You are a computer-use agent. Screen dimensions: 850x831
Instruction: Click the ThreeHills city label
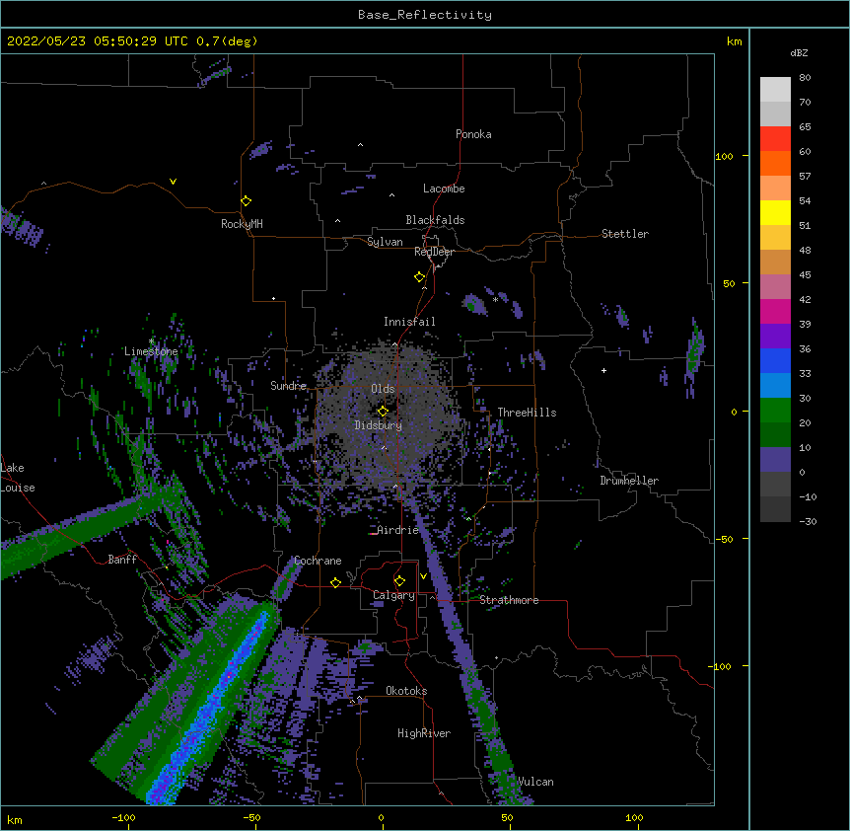(527, 413)
